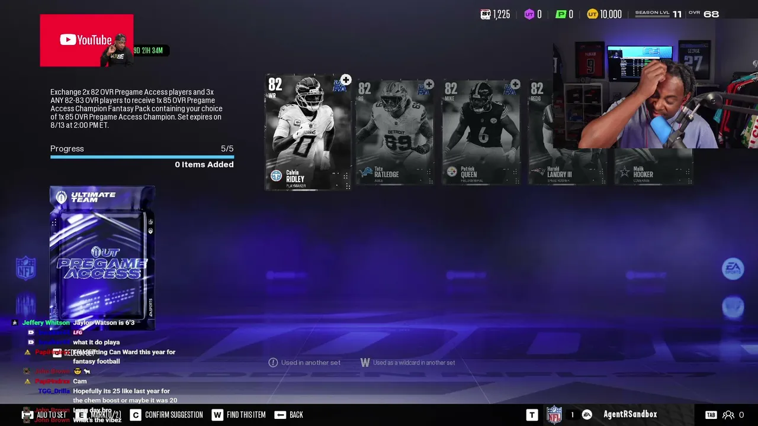This screenshot has height=426, width=758.
Task: Click the purple UT points icon
Action: [529, 14]
